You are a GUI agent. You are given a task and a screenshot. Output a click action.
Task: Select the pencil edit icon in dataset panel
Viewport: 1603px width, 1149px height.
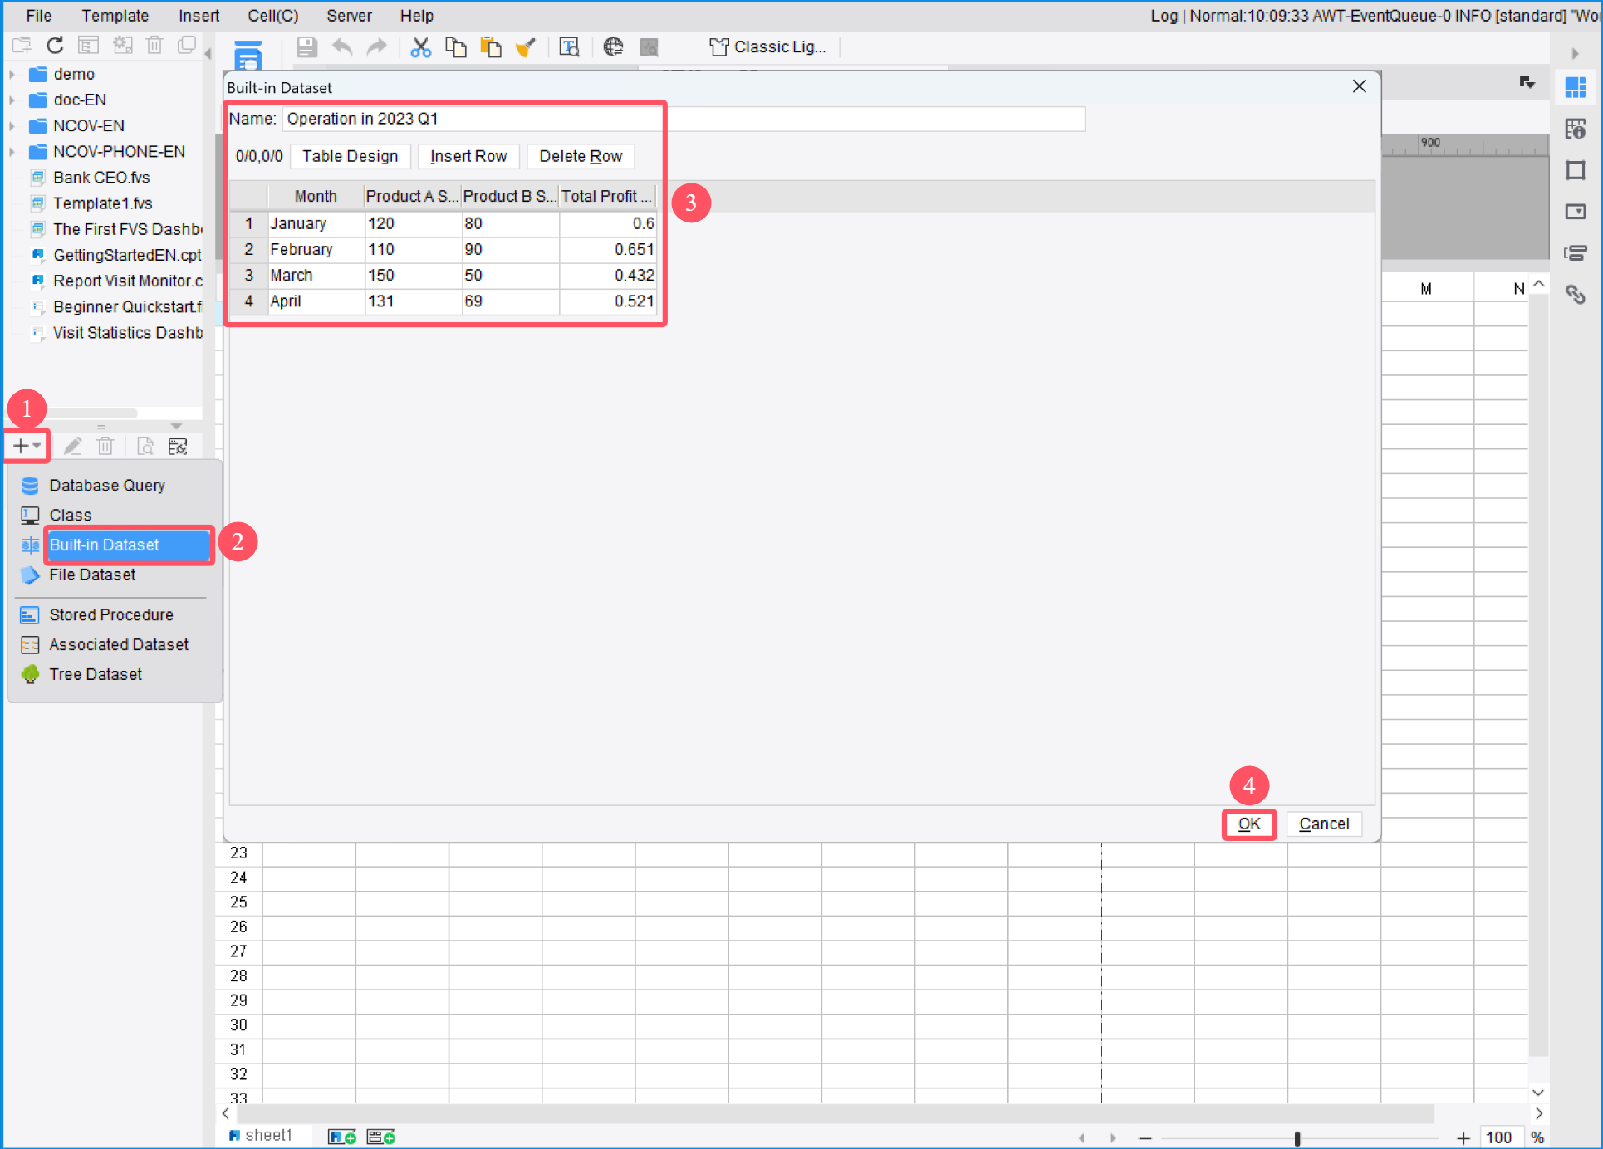click(72, 446)
